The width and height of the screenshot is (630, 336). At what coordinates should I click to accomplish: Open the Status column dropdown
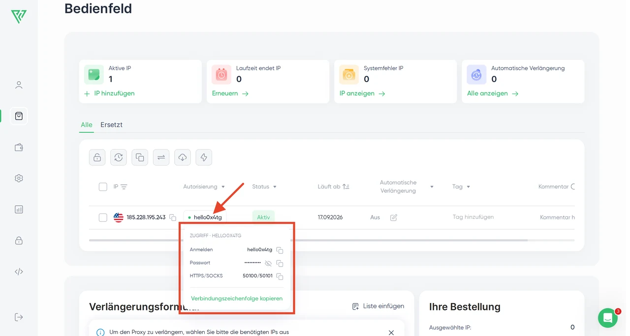coord(275,187)
